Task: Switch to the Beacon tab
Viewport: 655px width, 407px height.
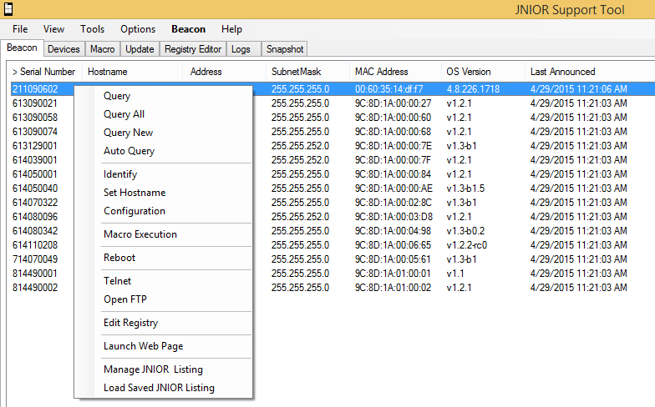Action: (22, 48)
